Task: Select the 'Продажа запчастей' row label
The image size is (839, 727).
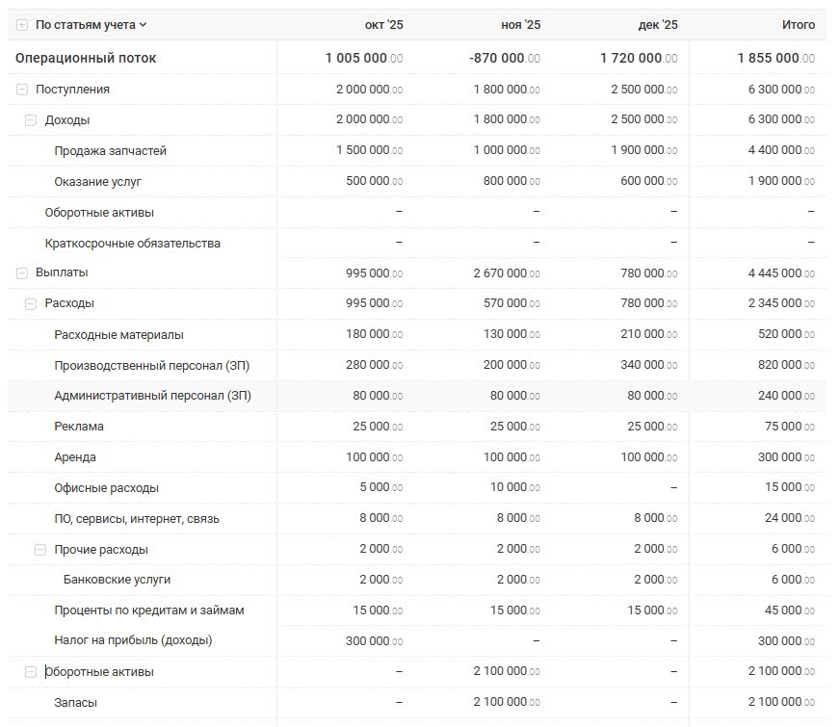Action: [x=110, y=151]
